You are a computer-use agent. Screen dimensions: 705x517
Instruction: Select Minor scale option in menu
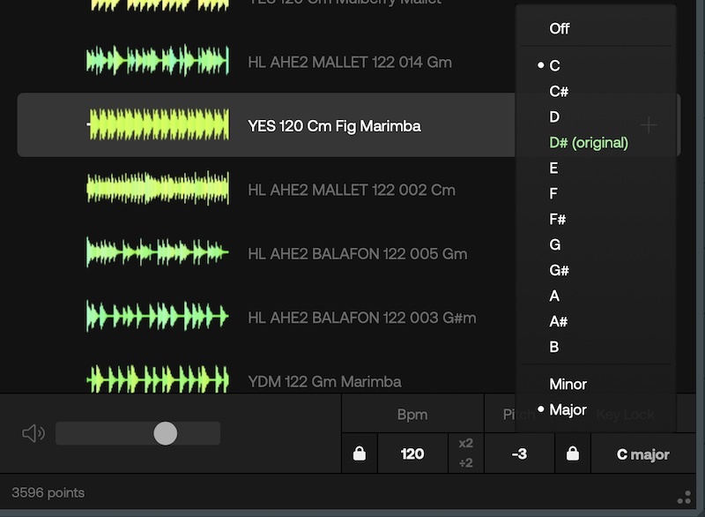[x=568, y=384]
